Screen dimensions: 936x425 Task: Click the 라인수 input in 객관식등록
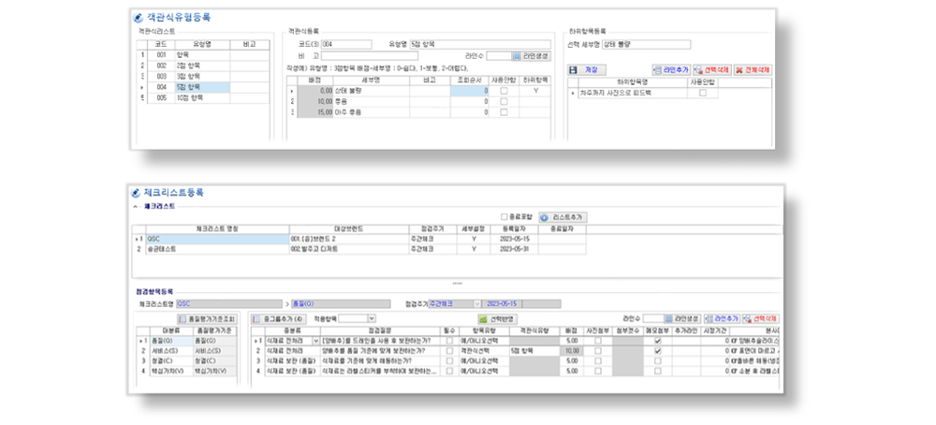coord(499,56)
